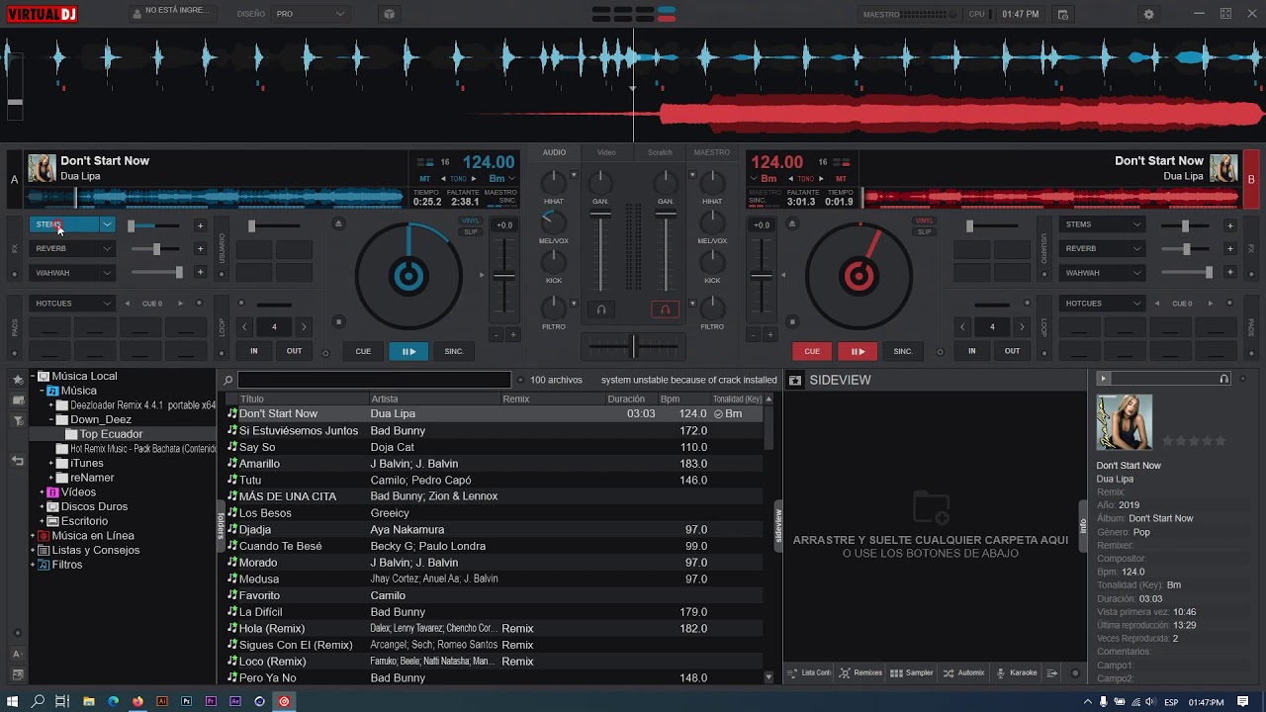
Task: Toggle SLIP mode on deck A
Action: pyautogui.click(x=471, y=231)
